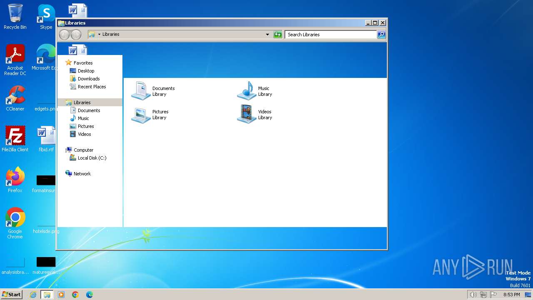Select the Google Chrome desktop shortcut

[15, 223]
